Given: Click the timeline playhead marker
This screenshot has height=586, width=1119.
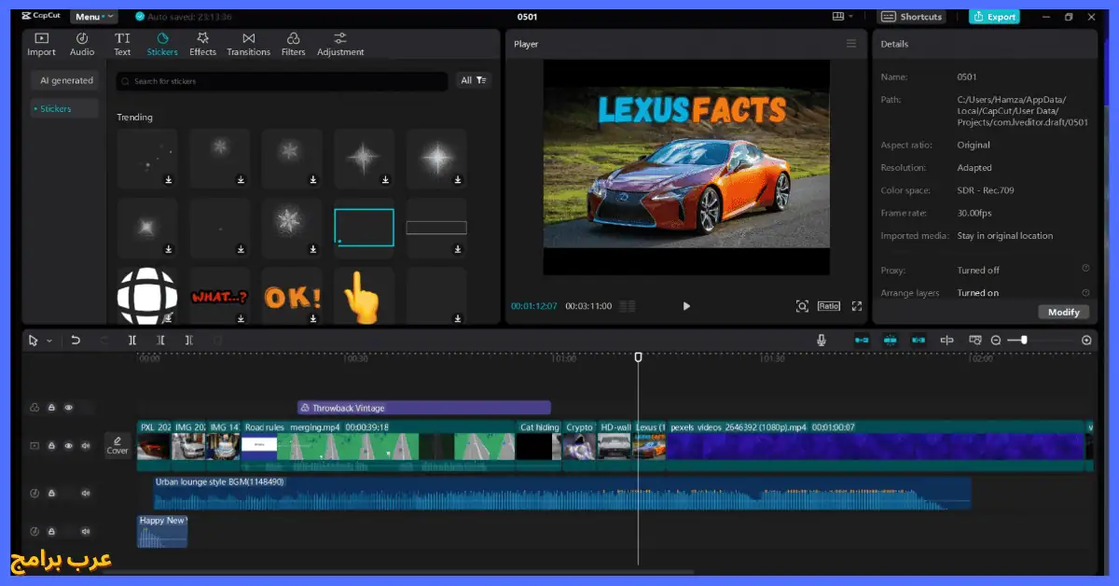Looking at the screenshot, I should pyautogui.click(x=638, y=357).
